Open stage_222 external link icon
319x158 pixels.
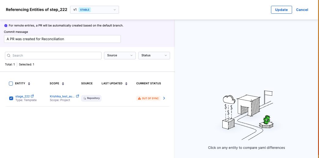(x=32, y=96)
